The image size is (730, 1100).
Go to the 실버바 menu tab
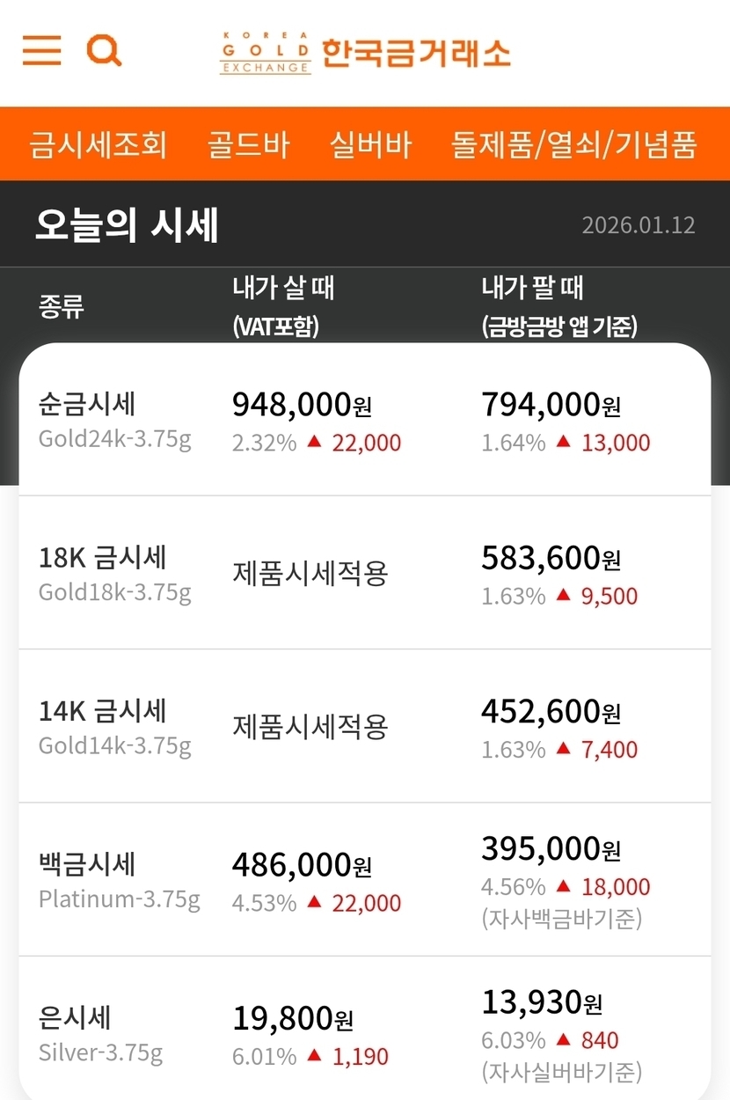point(370,144)
